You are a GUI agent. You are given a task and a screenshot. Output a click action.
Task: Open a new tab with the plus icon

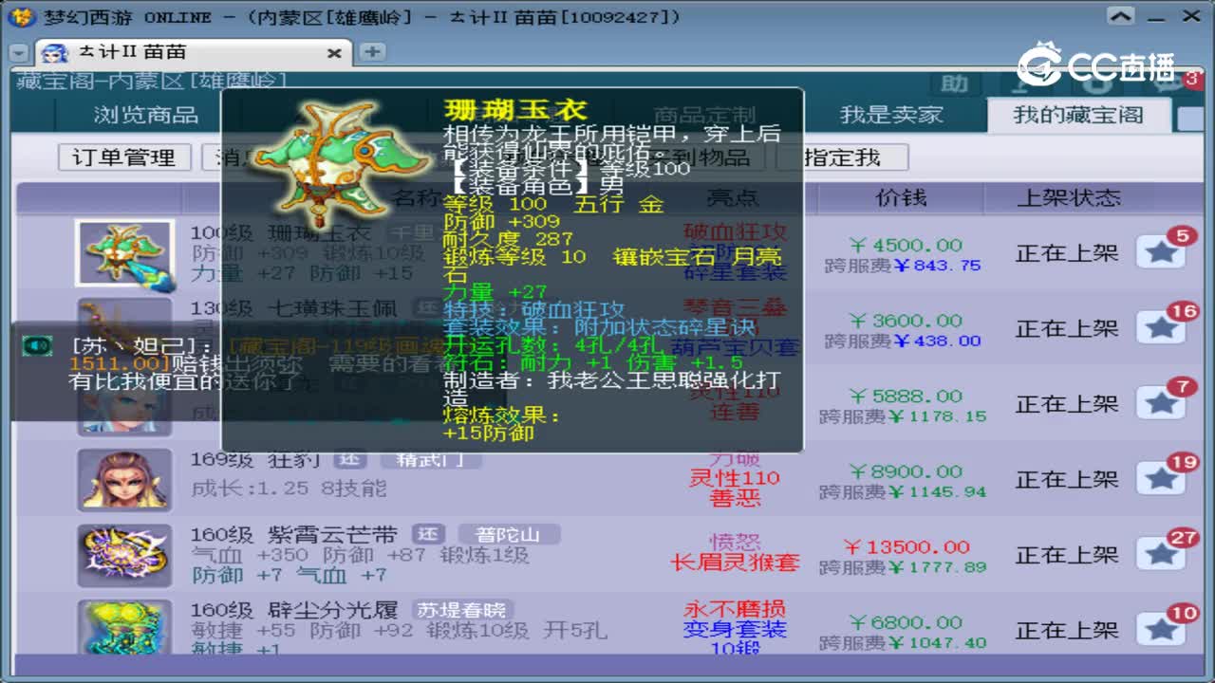click(370, 50)
